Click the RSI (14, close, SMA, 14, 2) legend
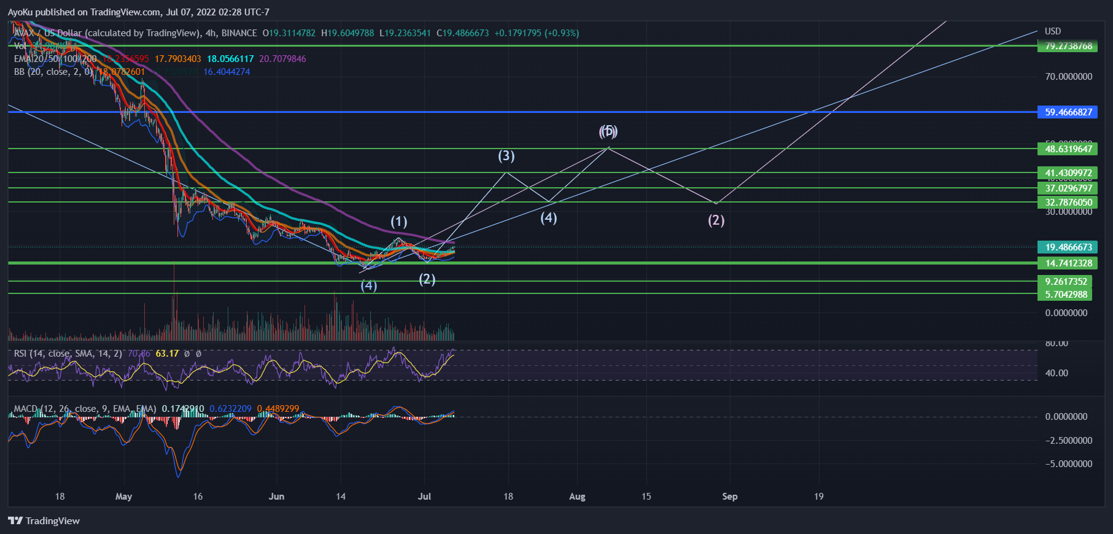1113x534 pixels. point(68,354)
